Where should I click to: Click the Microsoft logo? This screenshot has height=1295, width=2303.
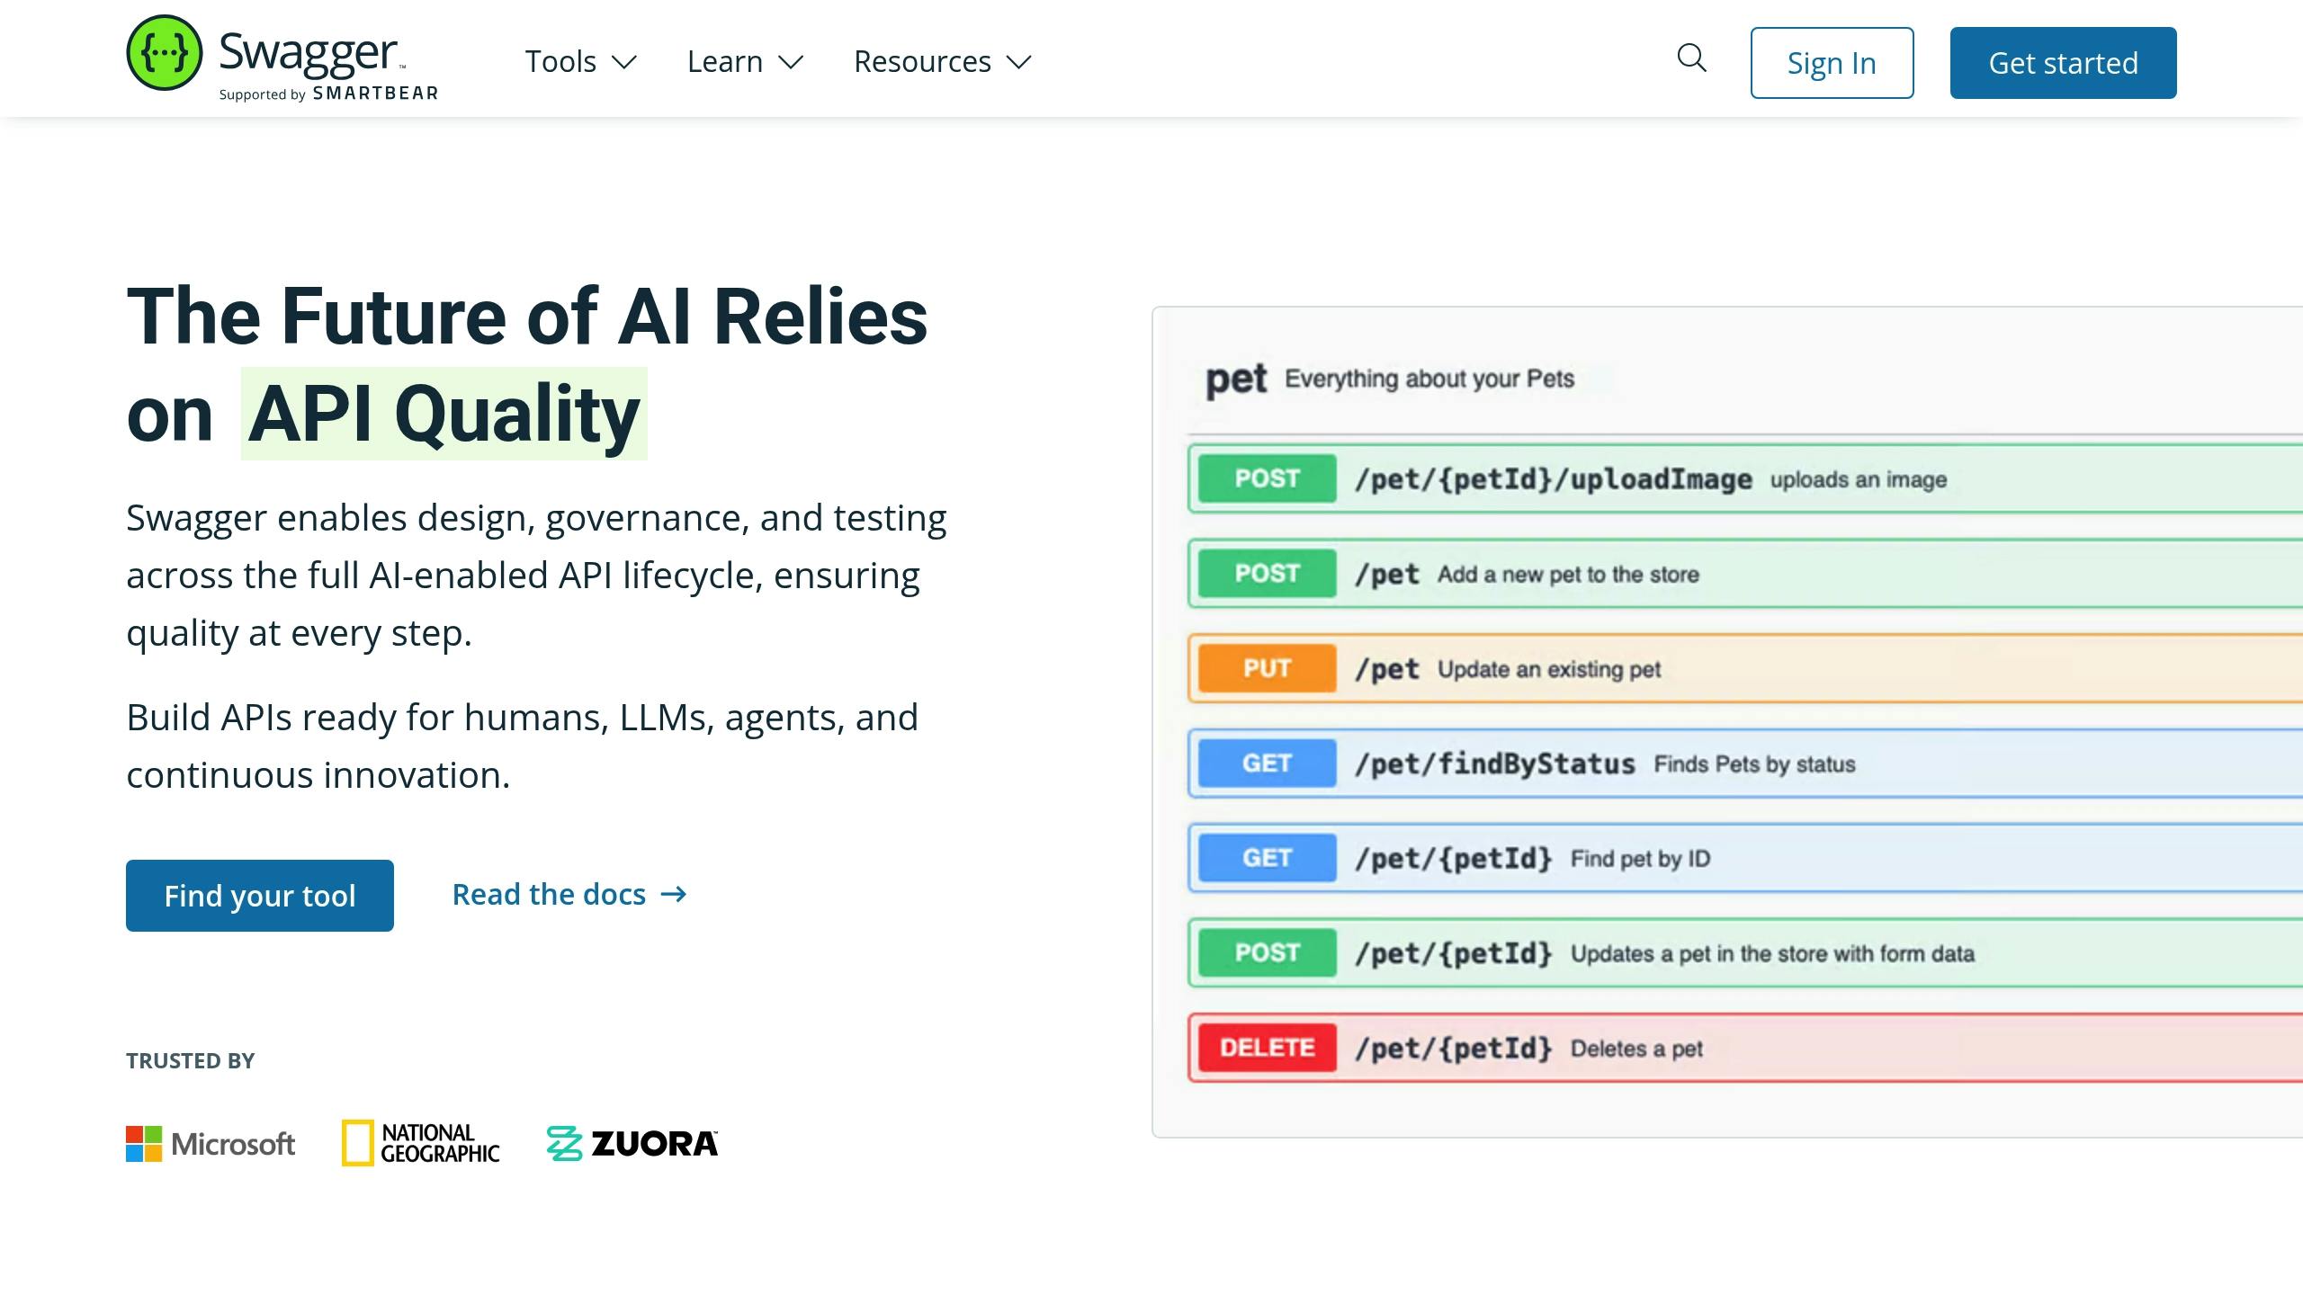211,1143
